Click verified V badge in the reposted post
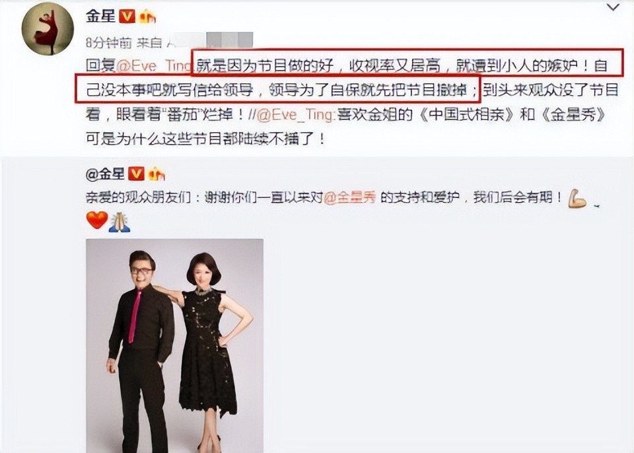 pyautogui.click(x=136, y=174)
